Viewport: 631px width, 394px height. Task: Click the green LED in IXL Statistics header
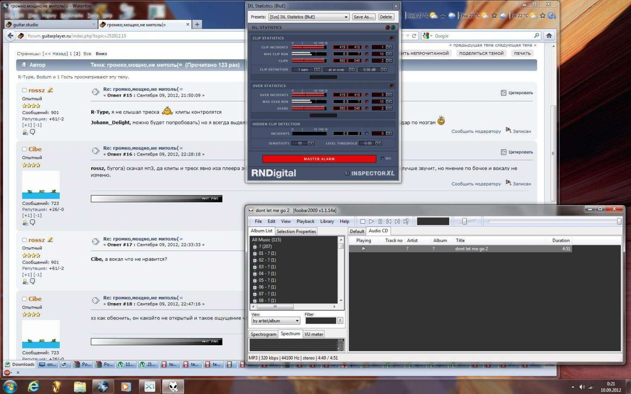coord(393,27)
